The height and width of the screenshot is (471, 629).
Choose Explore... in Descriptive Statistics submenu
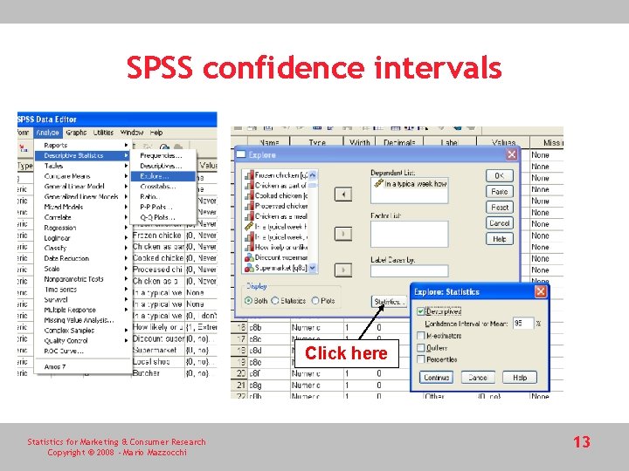(x=163, y=176)
